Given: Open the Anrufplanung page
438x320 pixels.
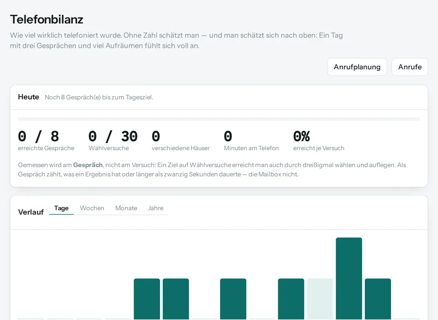Looking at the screenshot, I should click(357, 67).
